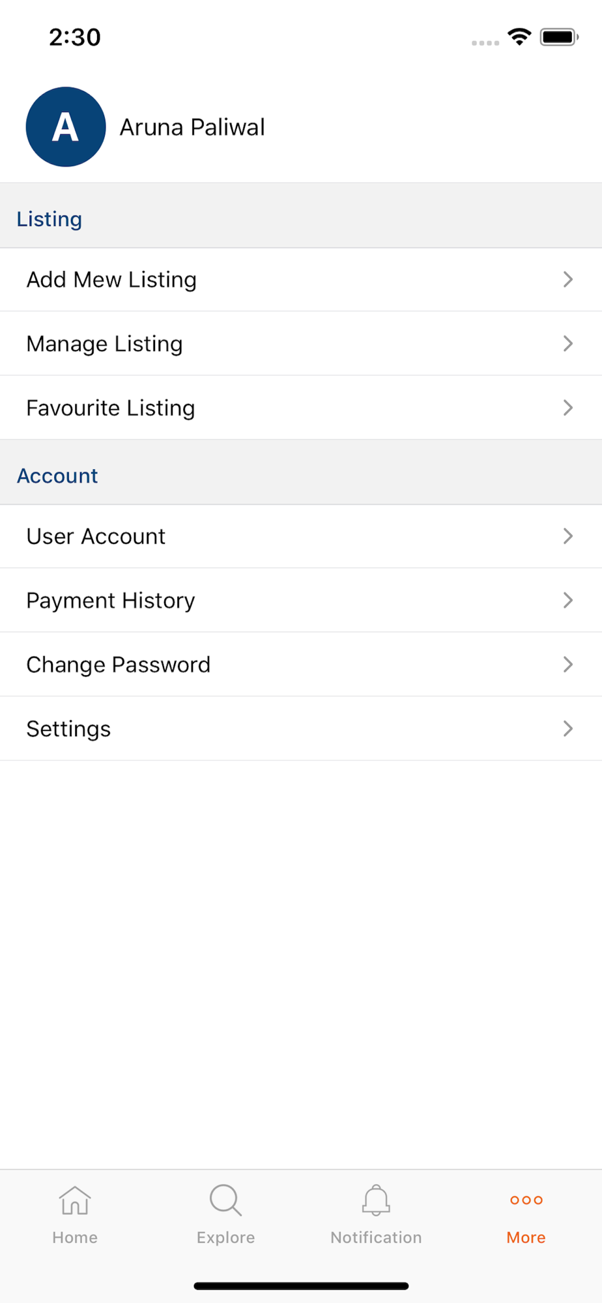Open the User Account row
Viewport: 602px width, 1303px height.
click(x=301, y=536)
